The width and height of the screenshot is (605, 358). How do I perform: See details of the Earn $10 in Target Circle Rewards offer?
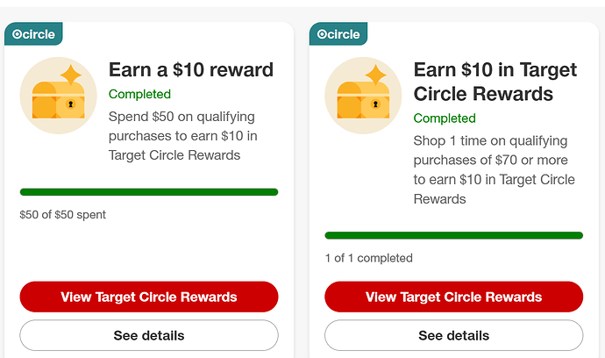(x=454, y=335)
